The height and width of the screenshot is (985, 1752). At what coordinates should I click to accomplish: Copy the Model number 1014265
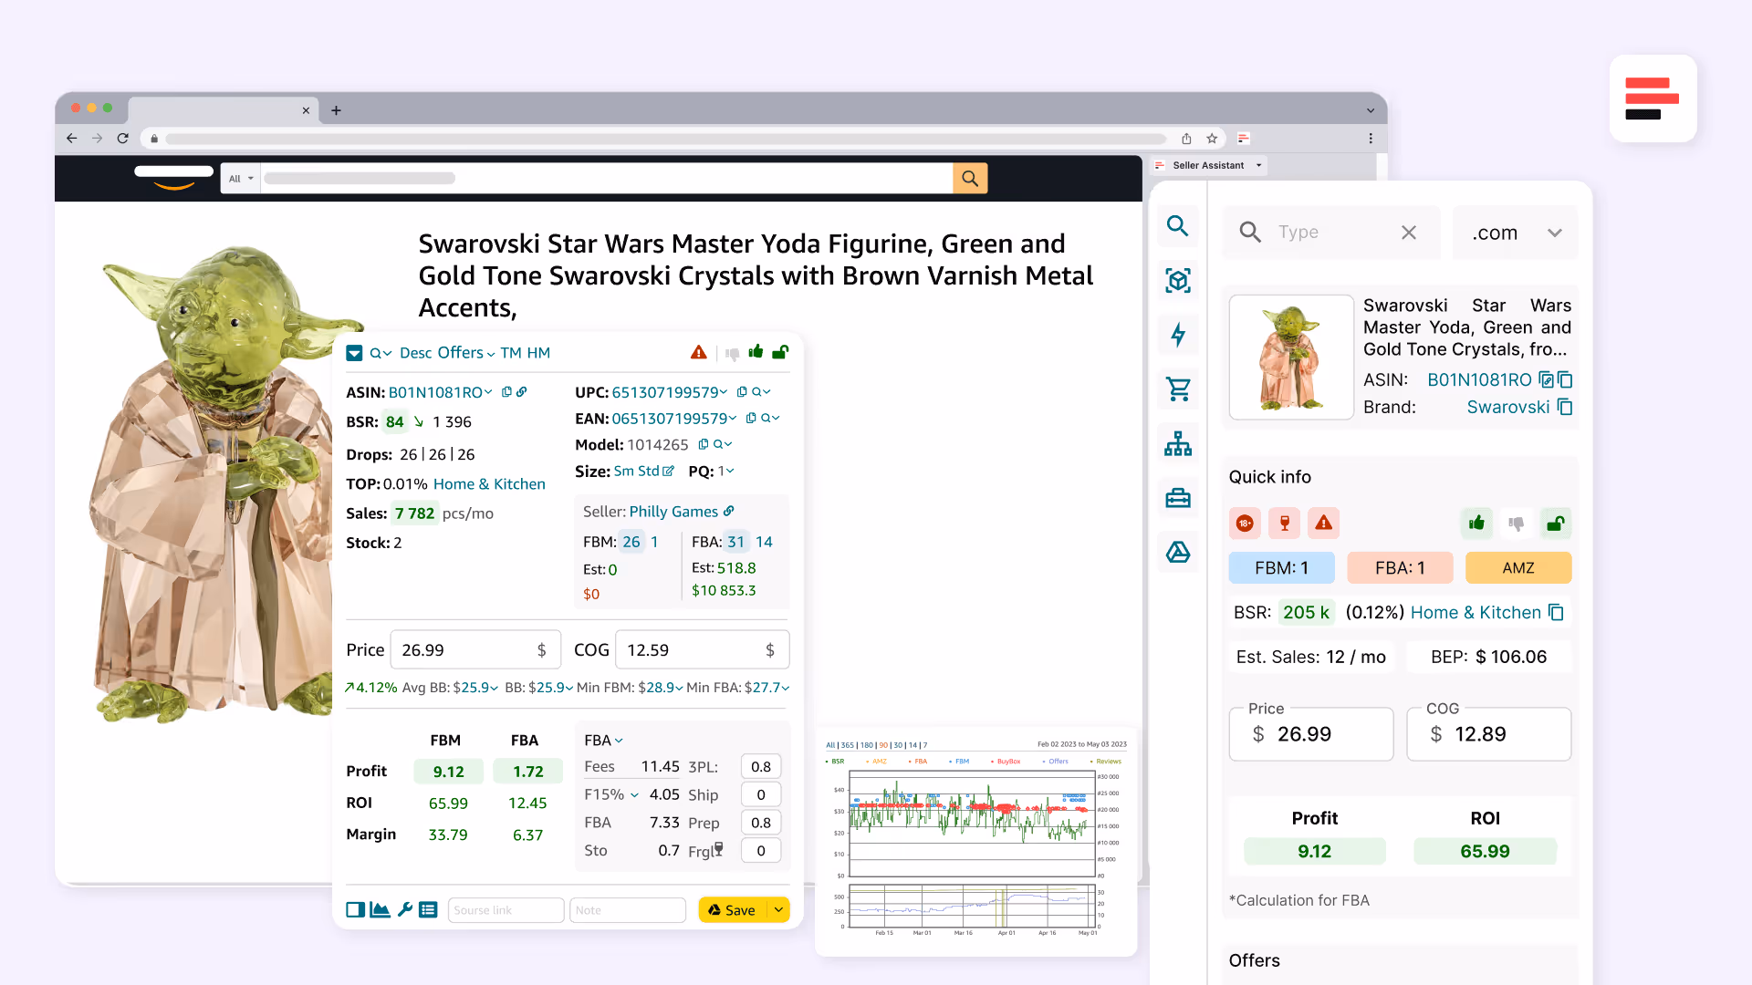click(x=704, y=445)
